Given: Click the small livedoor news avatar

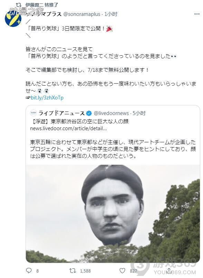Looking at the screenshot, I should coord(33,113).
